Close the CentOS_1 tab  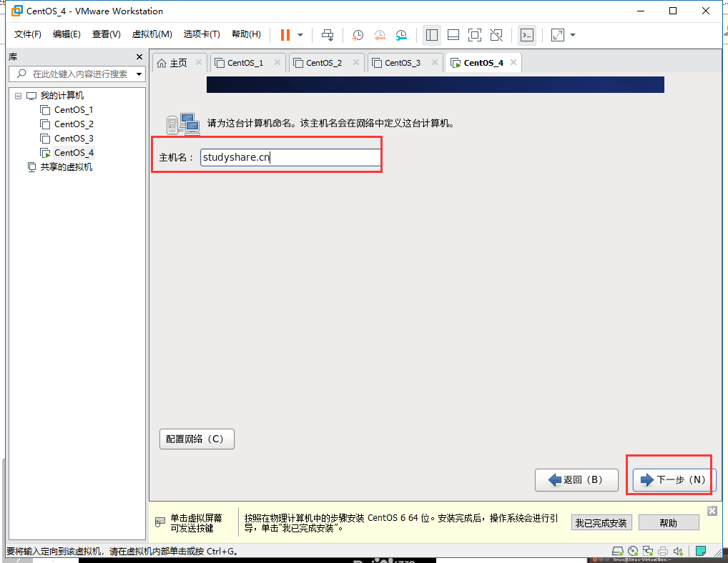(x=277, y=62)
